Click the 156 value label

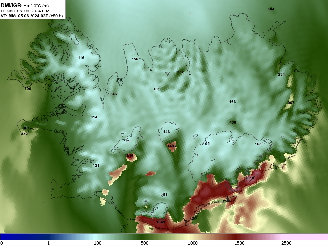[x=135, y=59]
